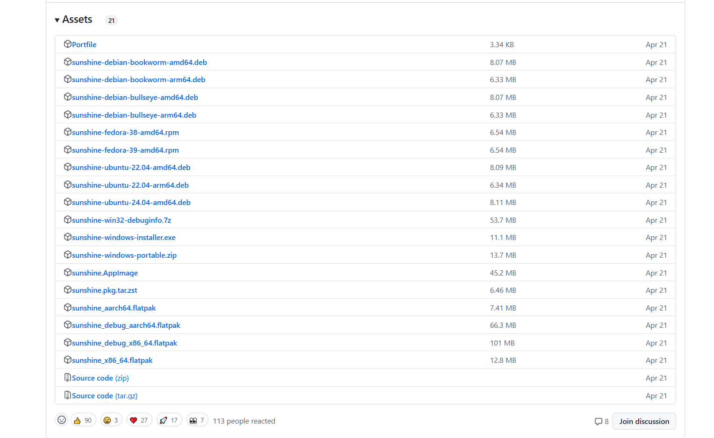Download sunshine.AppImage
The width and height of the screenshot is (714, 438).
[105, 273]
